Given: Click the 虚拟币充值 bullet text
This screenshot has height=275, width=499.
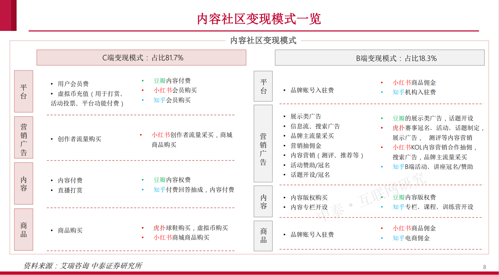Looking at the screenshot, I should pos(87,98).
